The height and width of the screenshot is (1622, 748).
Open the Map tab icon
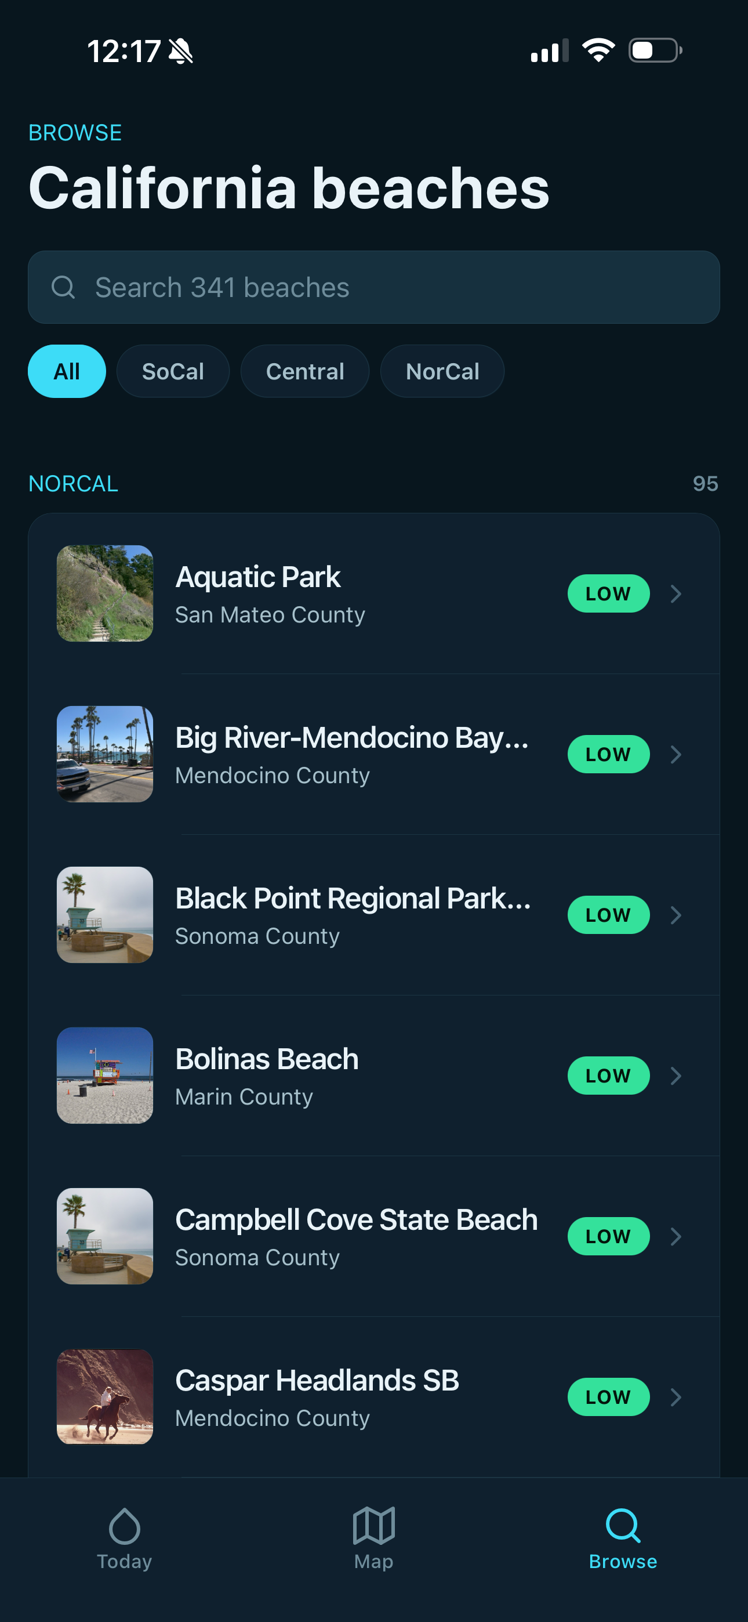374,1526
